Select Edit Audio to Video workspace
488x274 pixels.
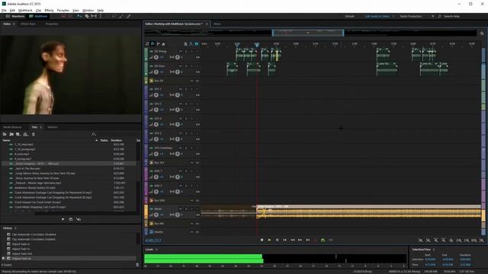click(x=377, y=16)
